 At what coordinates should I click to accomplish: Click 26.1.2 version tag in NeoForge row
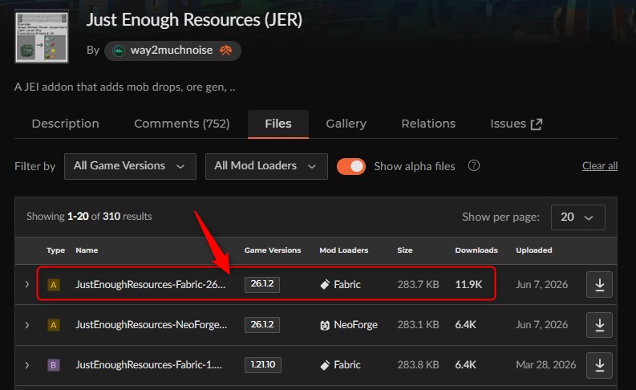tap(262, 325)
